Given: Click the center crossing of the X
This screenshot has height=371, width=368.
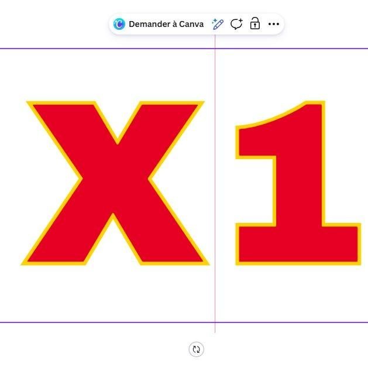Looking at the screenshot, I should pyautogui.click(x=115, y=179).
